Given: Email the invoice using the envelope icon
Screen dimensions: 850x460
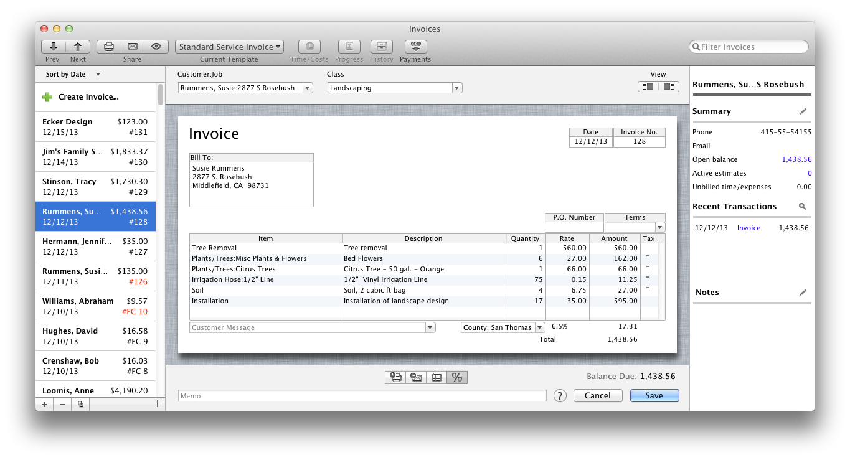Looking at the screenshot, I should point(132,47).
